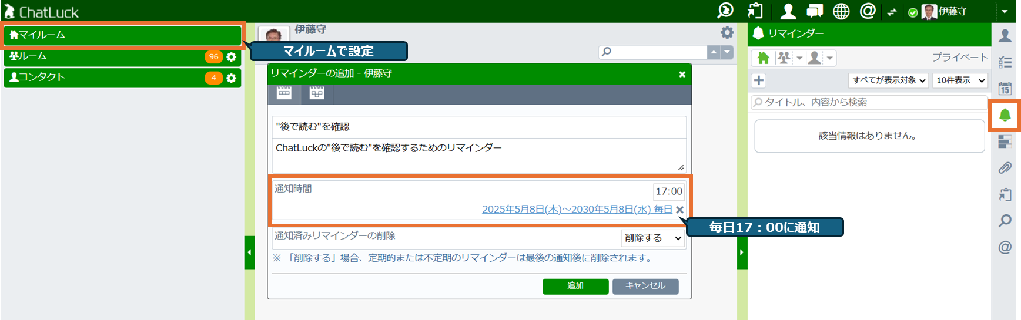Image resolution: width=1021 pixels, height=320 pixels.
Task: Select マイルーム in left panel
Action: (122, 35)
